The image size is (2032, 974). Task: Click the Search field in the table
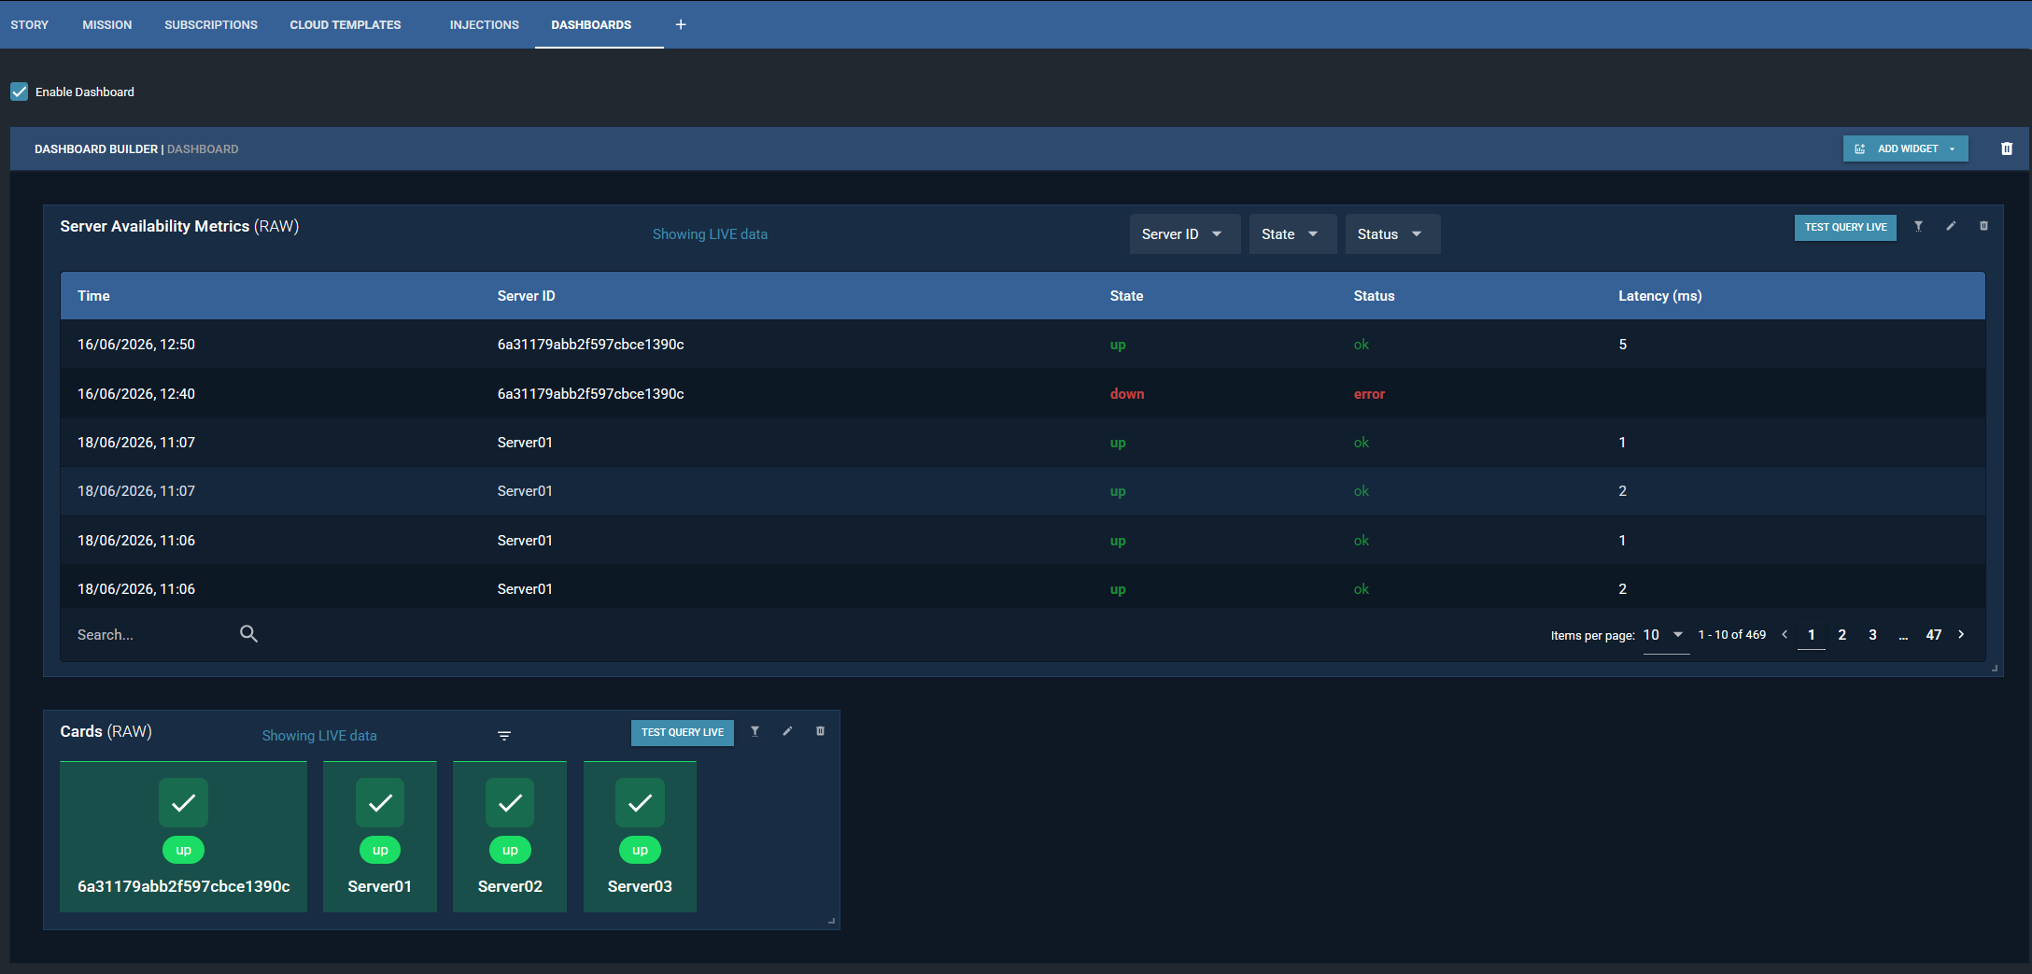click(149, 635)
